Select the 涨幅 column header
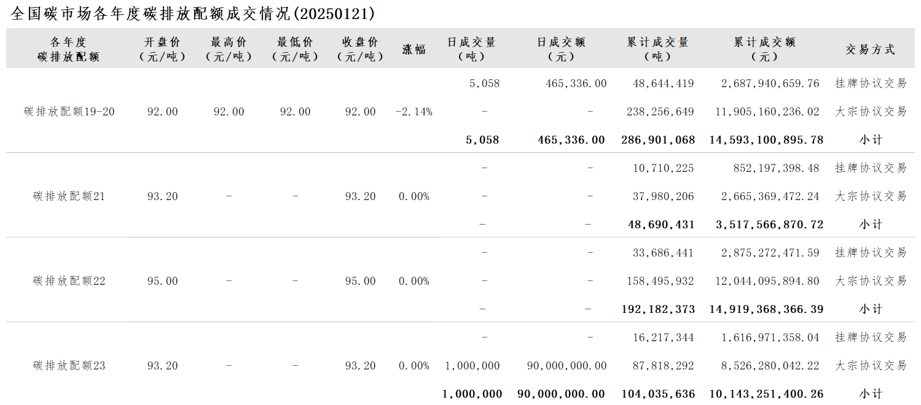The height and width of the screenshot is (405, 921). [414, 50]
